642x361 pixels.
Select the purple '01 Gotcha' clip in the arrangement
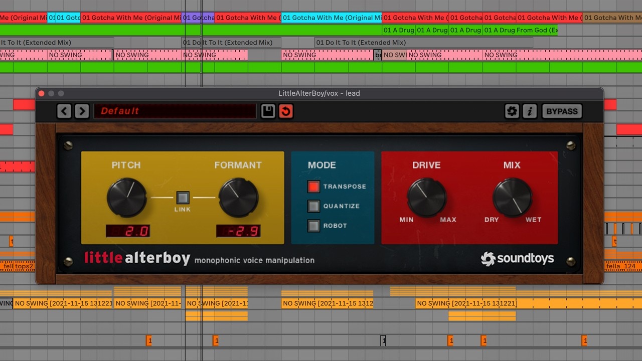coord(198,18)
